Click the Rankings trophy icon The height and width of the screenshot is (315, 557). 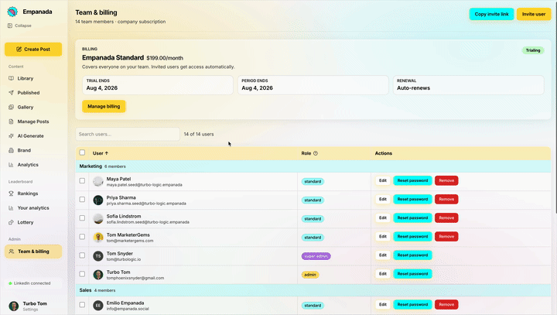(x=11, y=193)
